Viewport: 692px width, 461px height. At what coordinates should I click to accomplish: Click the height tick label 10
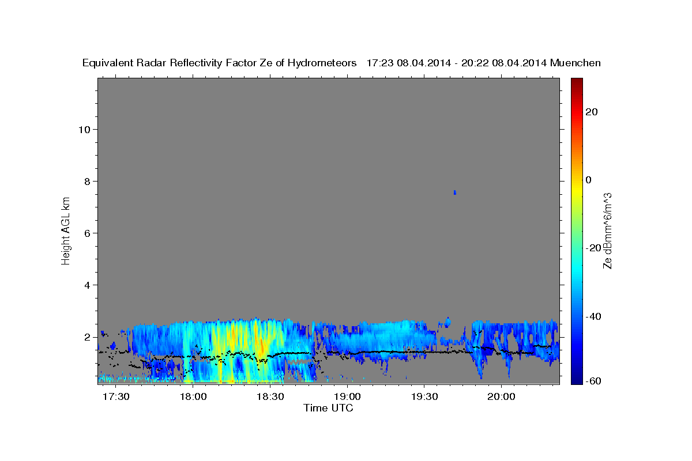coord(84,129)
